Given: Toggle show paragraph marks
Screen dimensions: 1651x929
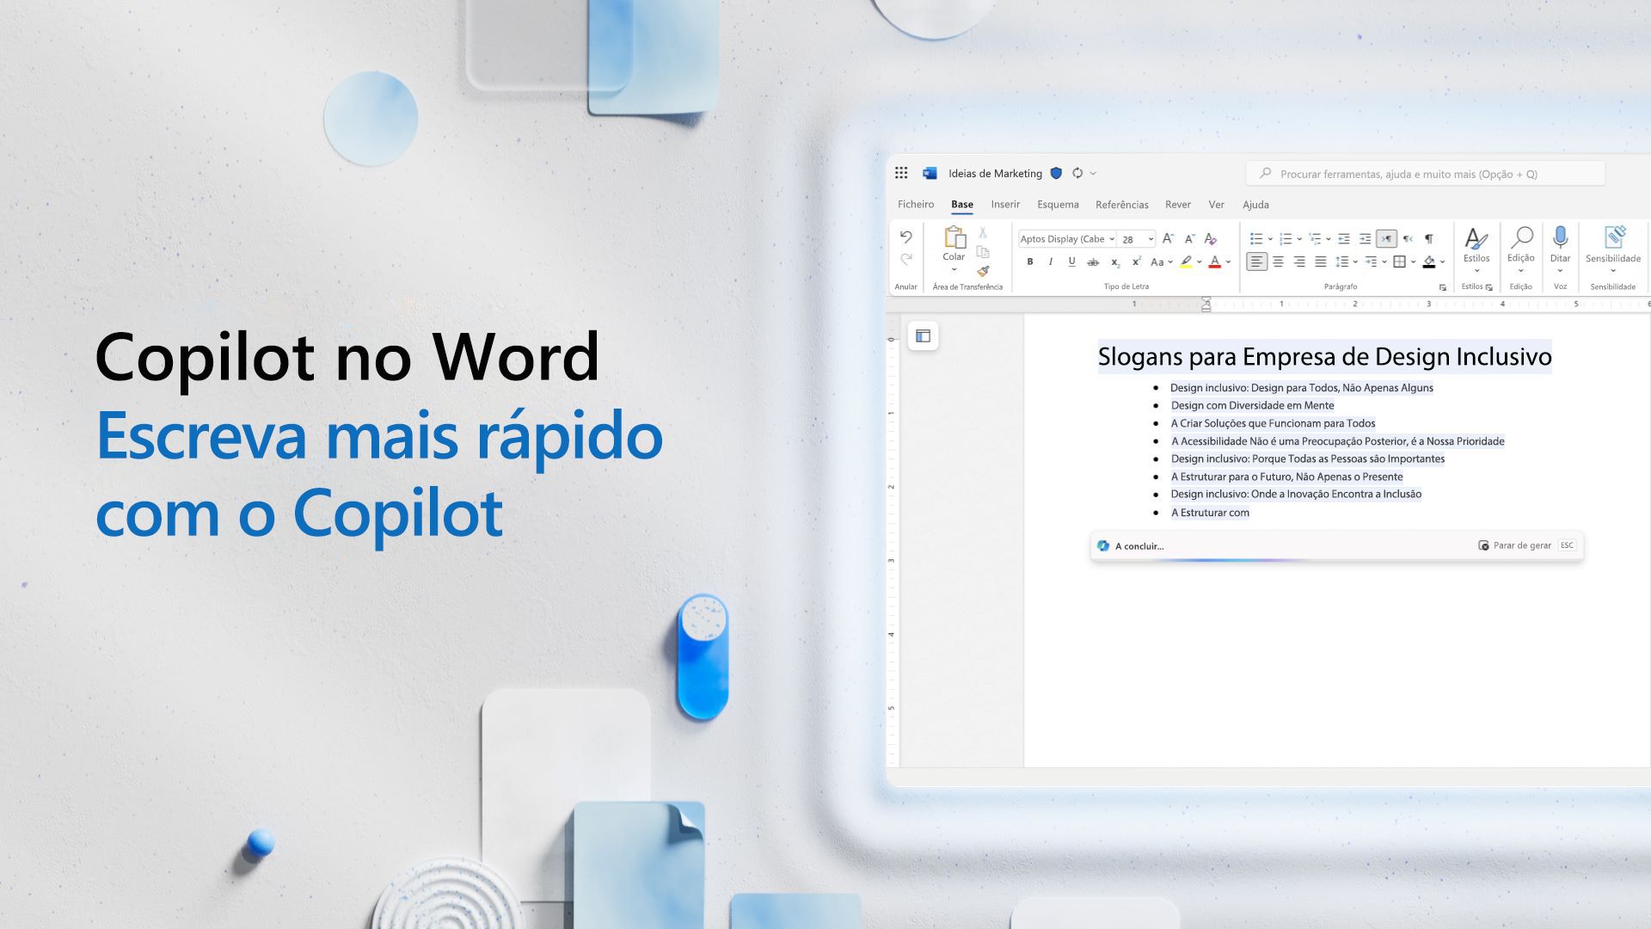Looking at the screenshot, I should 1429,238.
